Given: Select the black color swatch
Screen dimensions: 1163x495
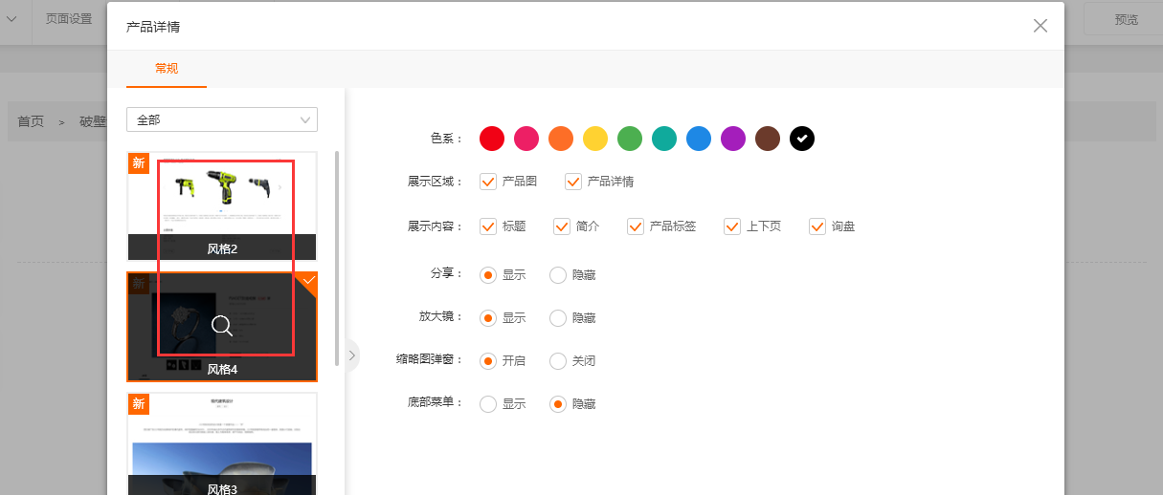Looking at the screenshot, I should click(x=802, y=139).
